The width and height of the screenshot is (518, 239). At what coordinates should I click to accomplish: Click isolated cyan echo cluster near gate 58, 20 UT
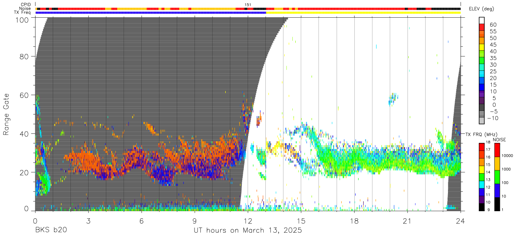(x=393, y=99)
